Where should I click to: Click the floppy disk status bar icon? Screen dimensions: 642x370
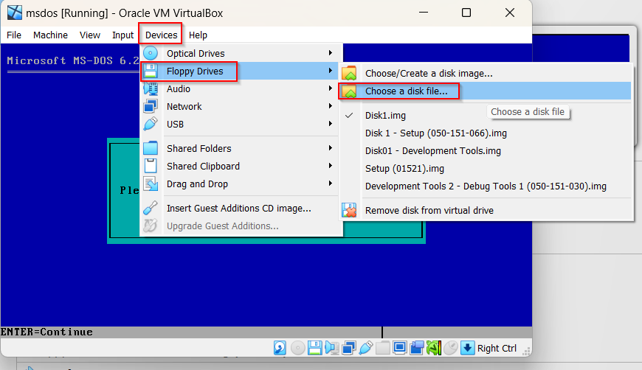click(x=314, y=348)
